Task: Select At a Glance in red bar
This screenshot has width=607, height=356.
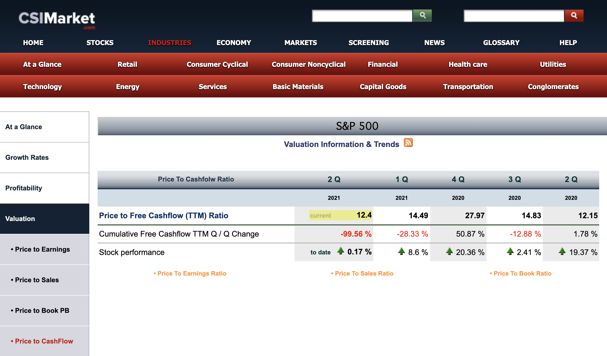Action: click(x=42, y=64)
